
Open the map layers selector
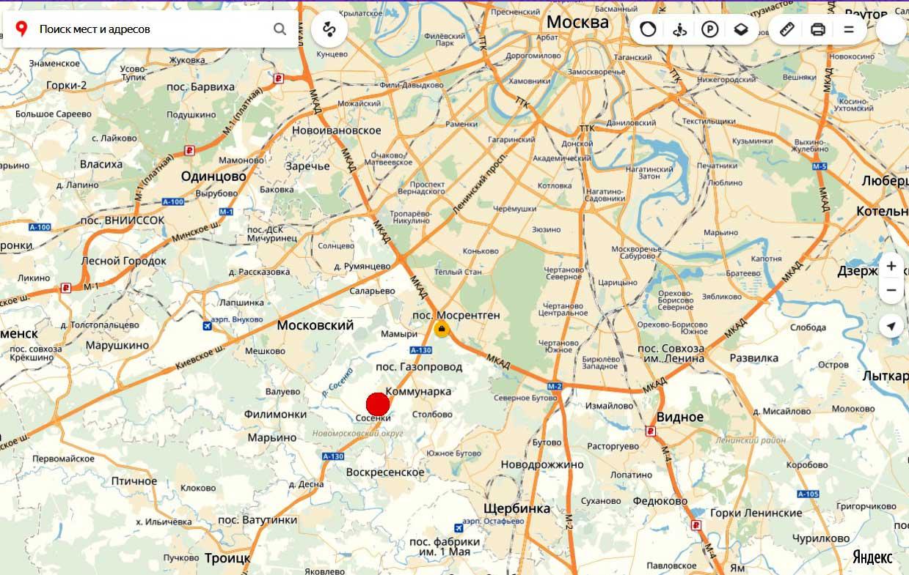click(741, 29)
